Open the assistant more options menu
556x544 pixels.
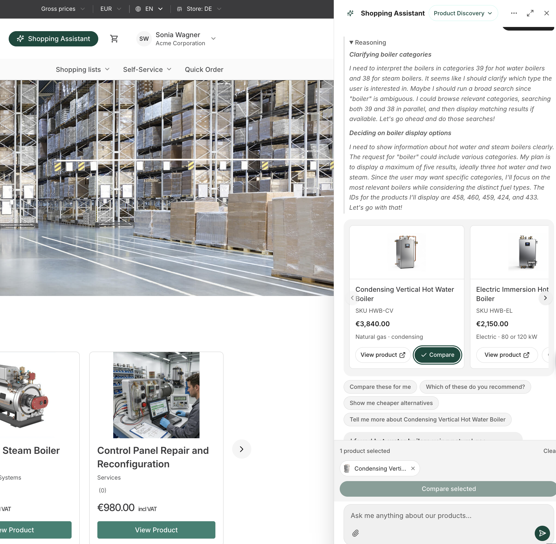click(x=514, y=13)
